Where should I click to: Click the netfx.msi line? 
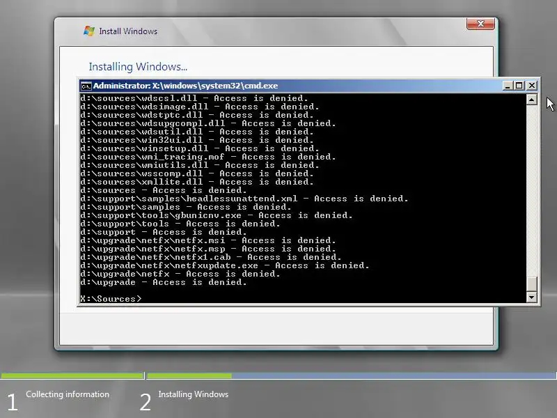(x=207, y=240)
